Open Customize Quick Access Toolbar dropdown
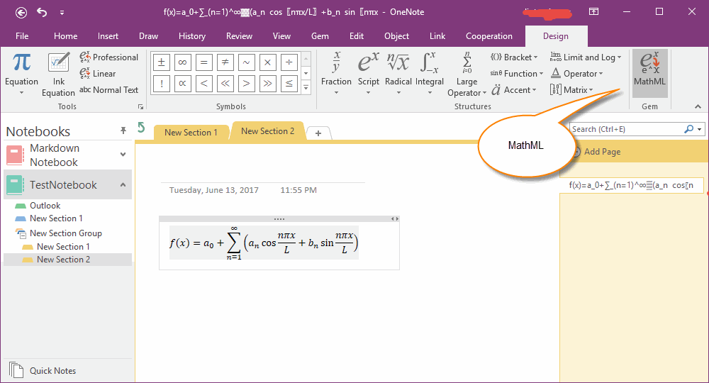 (x=62, y=13)
